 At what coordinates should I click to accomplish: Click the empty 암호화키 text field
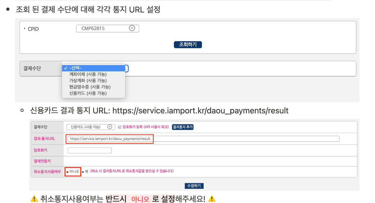[90, 150]
